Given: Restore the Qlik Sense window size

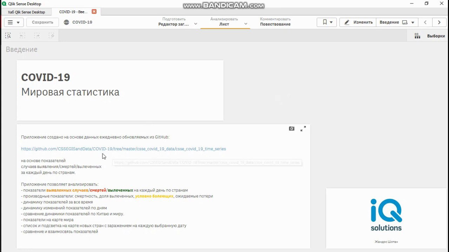Looking at the screenshot, I should pyautogui.click(x=427, y=3).
